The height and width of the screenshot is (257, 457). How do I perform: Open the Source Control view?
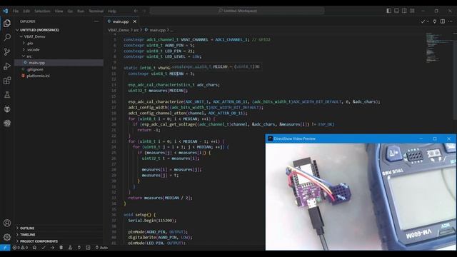coord(7,51)
